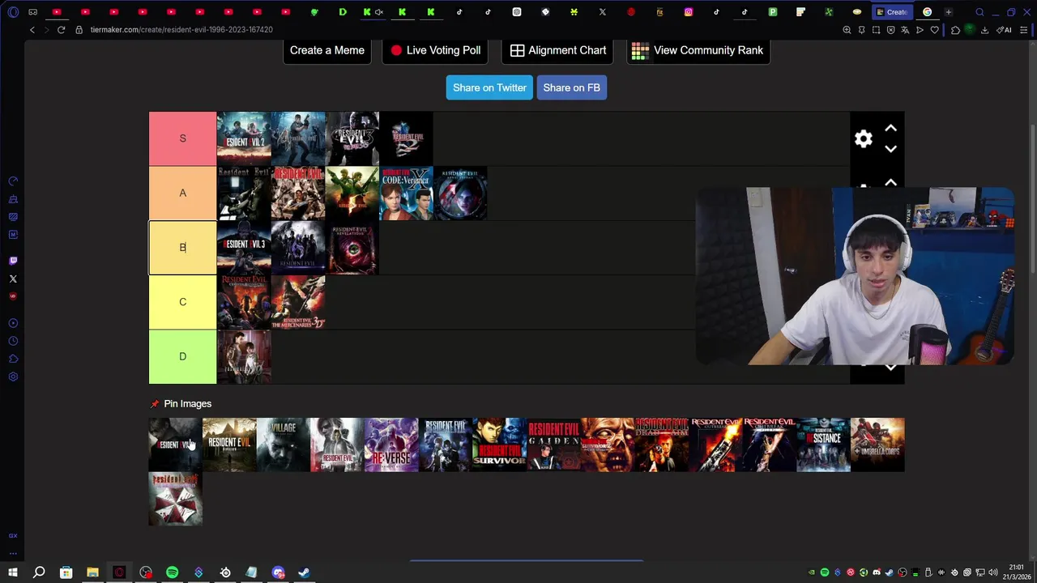
Task: Select the A tier label
Action: point(182,193)
